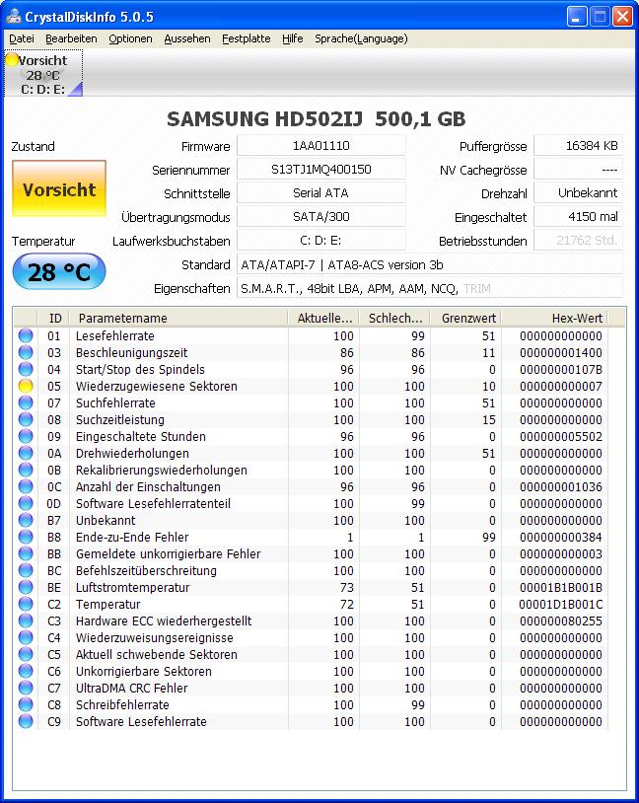639x803 pixels.
Task: Click yellow warning icon for Wiederzugewiesene Sektoren
Action: coord(26,386)
